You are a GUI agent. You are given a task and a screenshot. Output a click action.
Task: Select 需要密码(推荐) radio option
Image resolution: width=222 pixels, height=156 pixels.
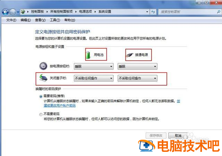coord(41,96)
